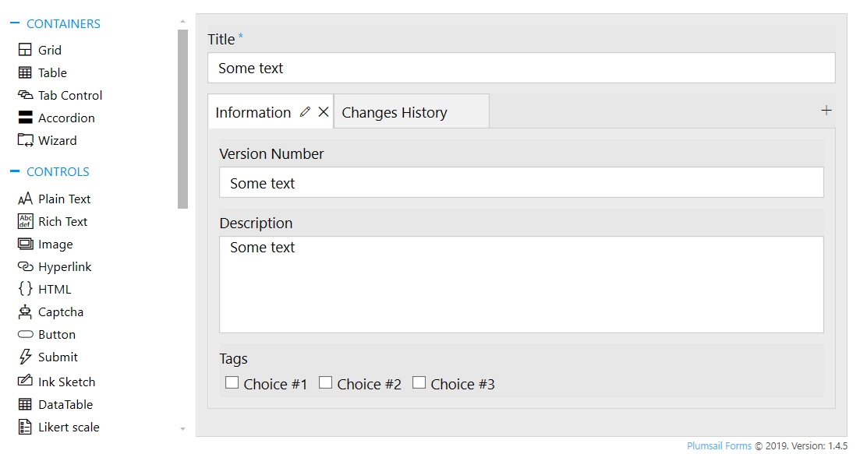Screen dimensions: 860x454
Task: Select the Ink Sketch control
Action: (x=66, y=382)
